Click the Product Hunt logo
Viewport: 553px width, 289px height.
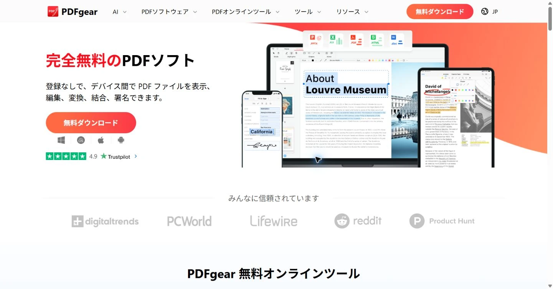[442, 221]
